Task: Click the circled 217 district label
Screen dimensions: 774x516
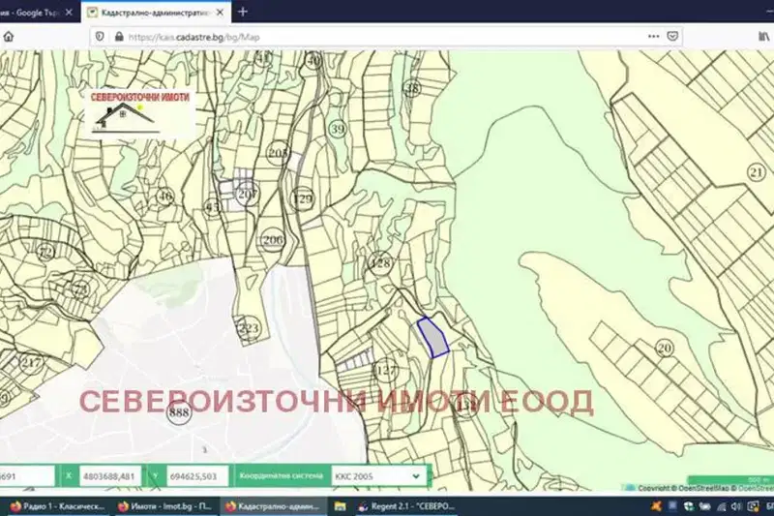Action: point(31,363)
